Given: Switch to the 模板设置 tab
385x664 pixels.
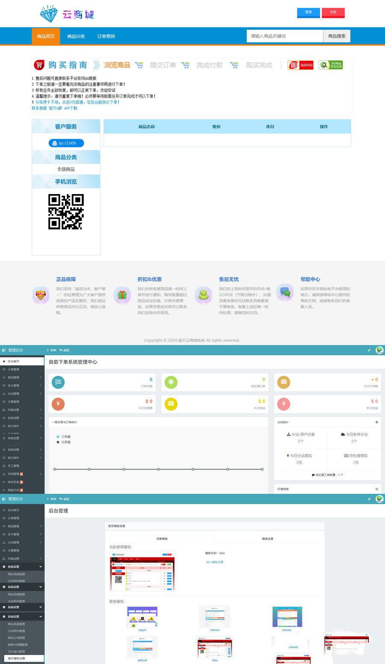Looking at the screenshot, I should coord(267,539).
